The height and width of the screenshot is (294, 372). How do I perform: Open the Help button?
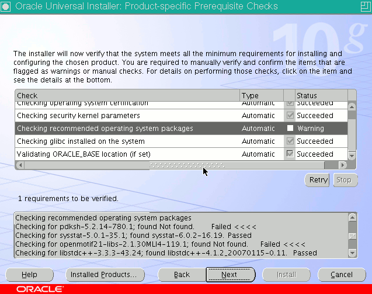[29, 275]
